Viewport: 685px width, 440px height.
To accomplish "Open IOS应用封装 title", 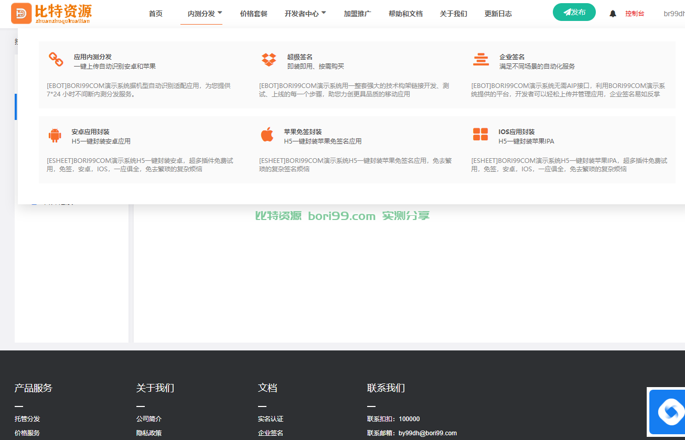I will (517, 131).
